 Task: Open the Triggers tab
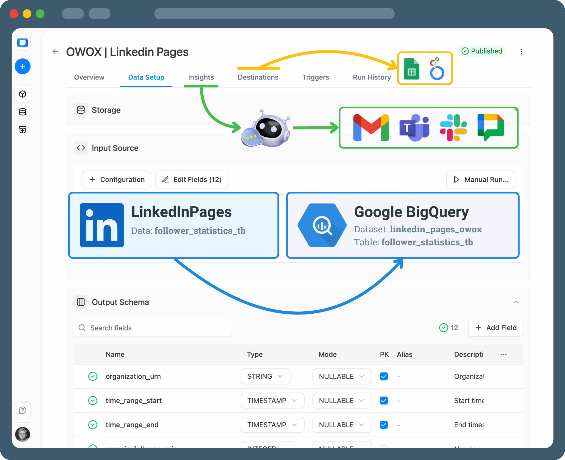tap(315, 77)
